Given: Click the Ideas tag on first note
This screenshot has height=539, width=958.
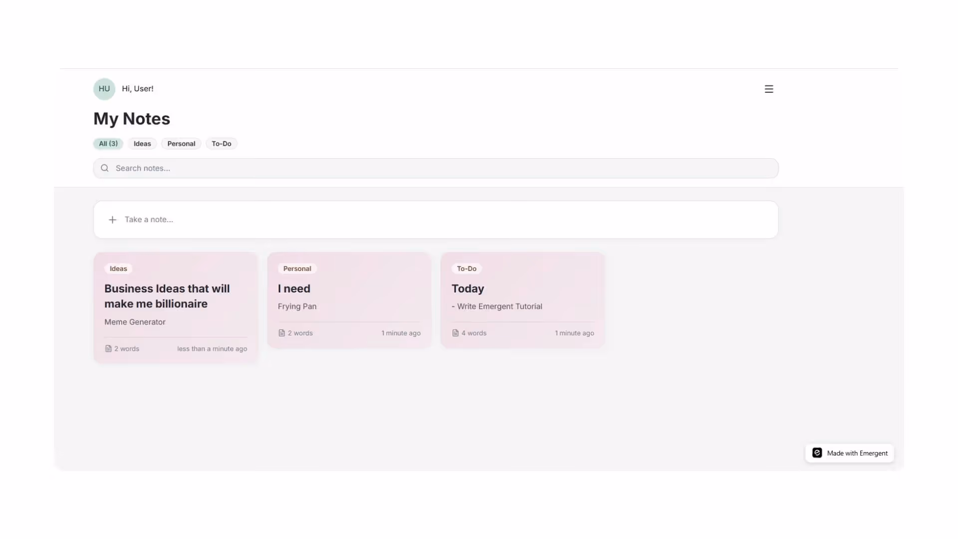Looking at the screenshot, I should (x=118, y=269).
